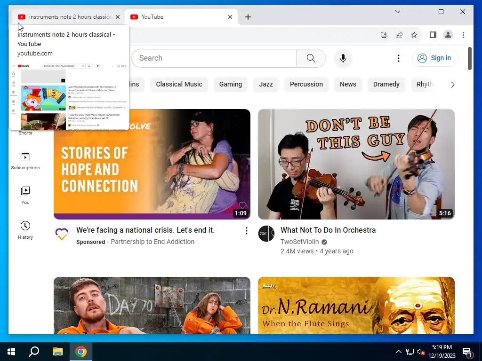Filter by Jazz chip
Image resolution: width=482 pixels, height=361 pixels.
266,85
